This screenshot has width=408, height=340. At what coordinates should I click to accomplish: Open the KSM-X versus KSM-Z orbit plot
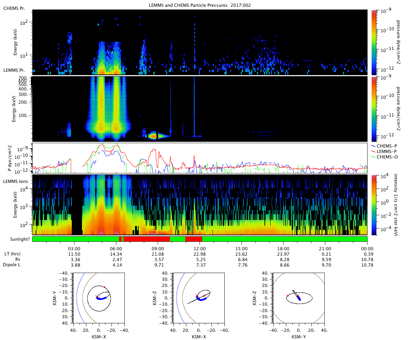tap(199, 297)
